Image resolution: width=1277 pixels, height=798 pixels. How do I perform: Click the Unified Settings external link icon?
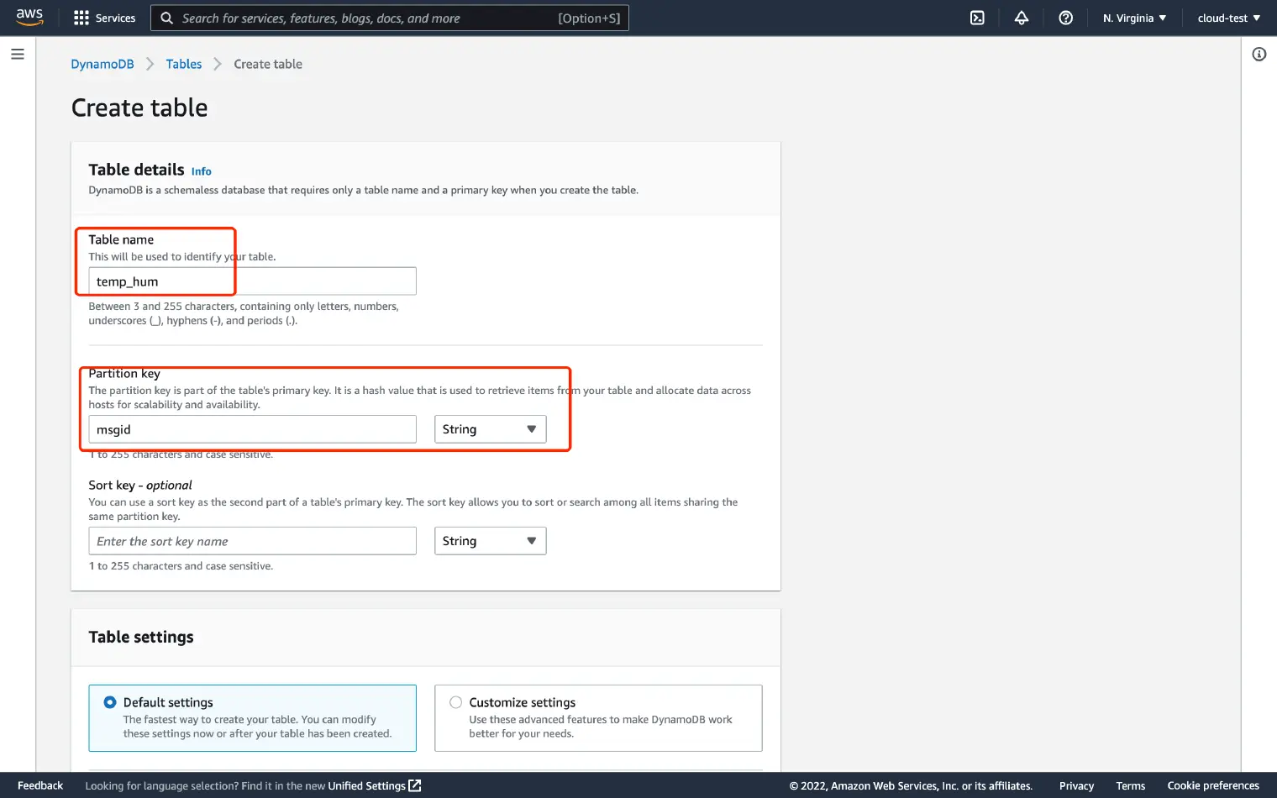pyautogui.click(x=415, y=785)
